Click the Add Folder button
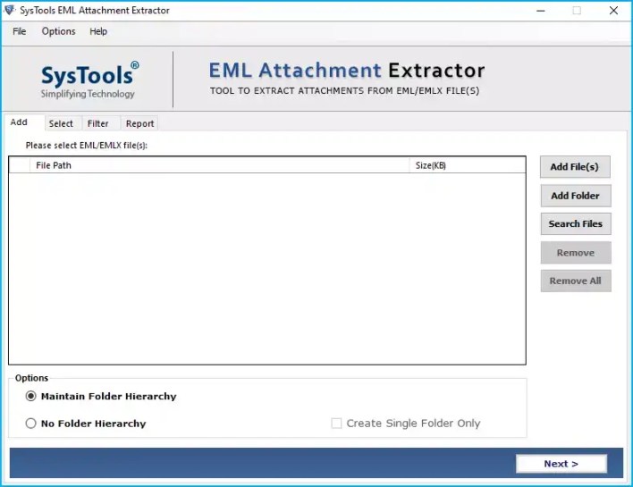Image resolution: width=633 pixels, height=487 pixels. coord(576,196)
